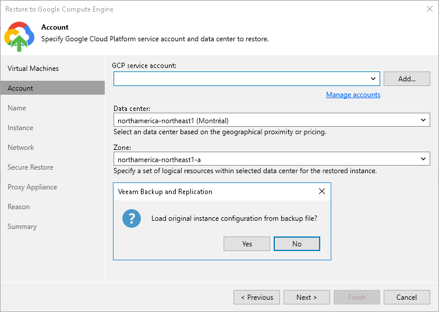
Task: Go back with the < Previous button
Action: coord(257,297)
